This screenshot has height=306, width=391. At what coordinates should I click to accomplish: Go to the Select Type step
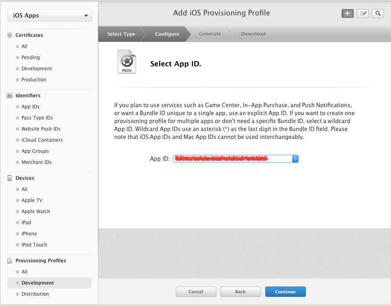pos(121,34)
